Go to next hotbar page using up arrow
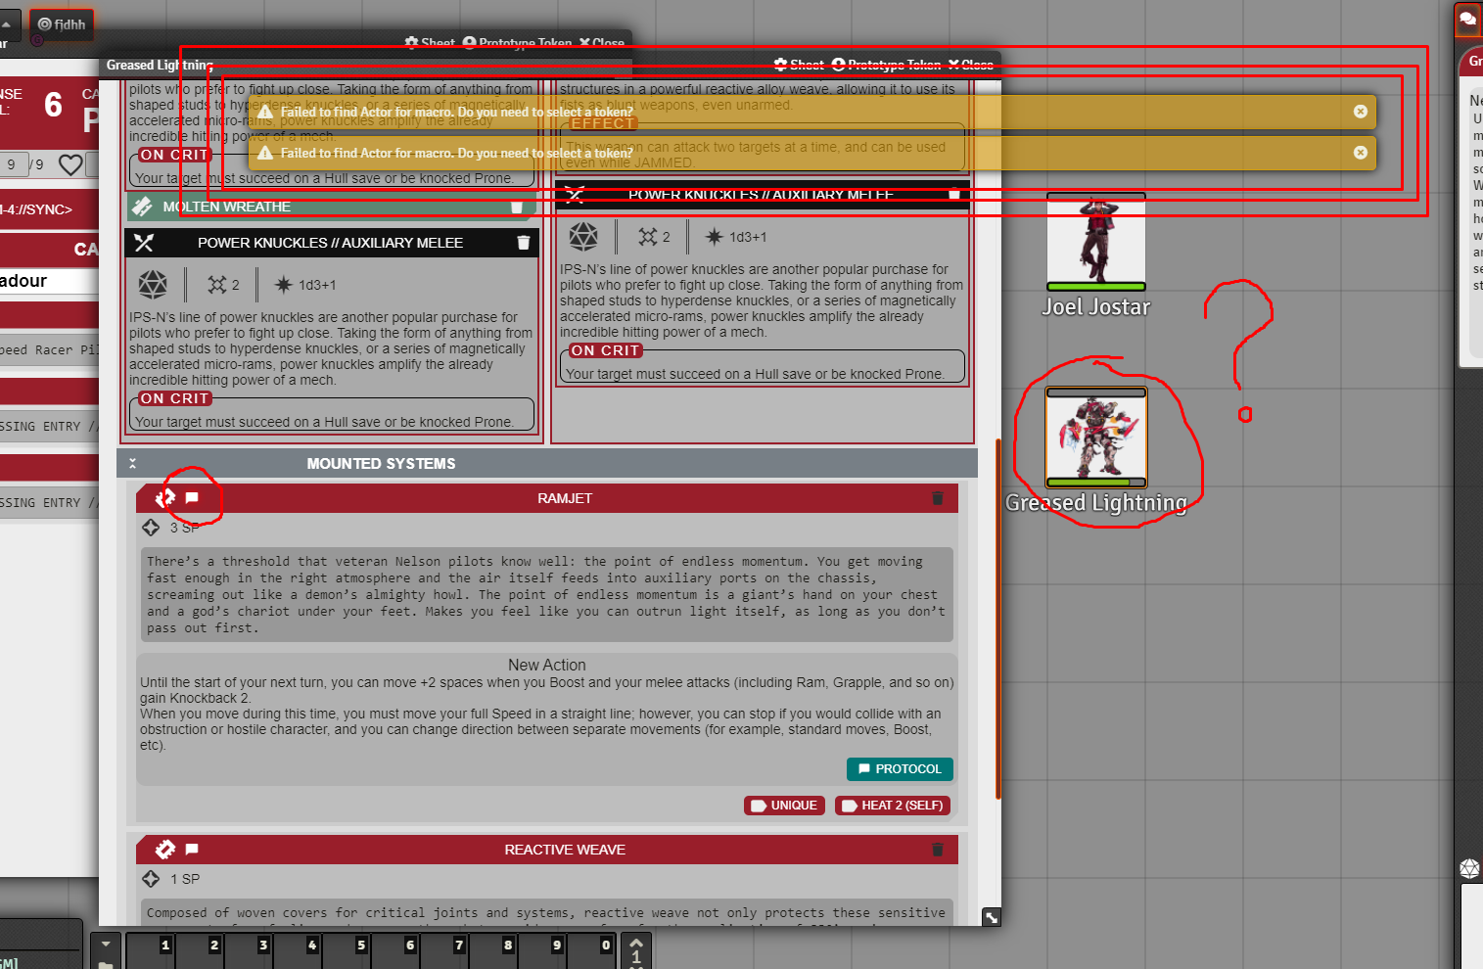Viewport: 1483px width, 969px height. click(x=636, y=944)
